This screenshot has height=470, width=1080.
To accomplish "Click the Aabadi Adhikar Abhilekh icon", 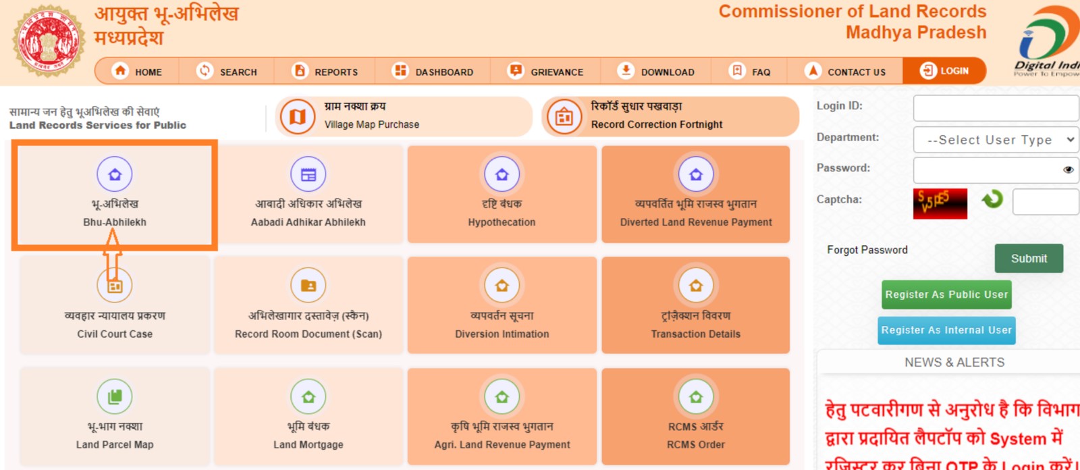I will (x=308, y=174).
